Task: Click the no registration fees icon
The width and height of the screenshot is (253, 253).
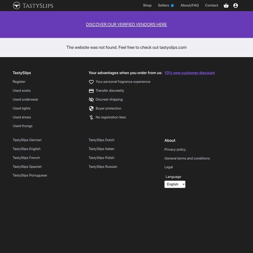Action: 91,117
